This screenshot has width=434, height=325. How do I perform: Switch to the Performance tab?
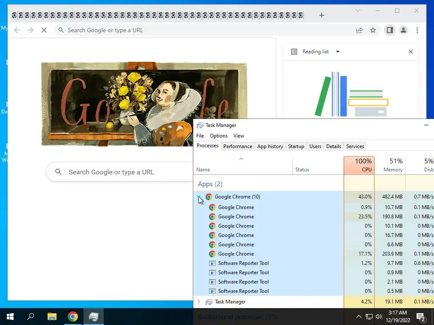[238, 146]
